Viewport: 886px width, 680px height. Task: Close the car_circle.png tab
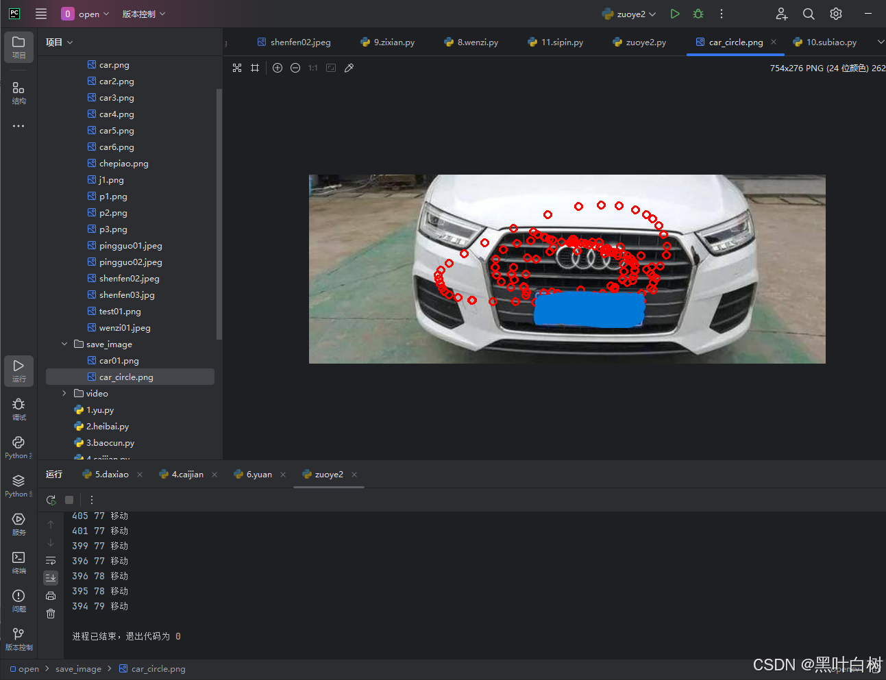coord(774,42)
